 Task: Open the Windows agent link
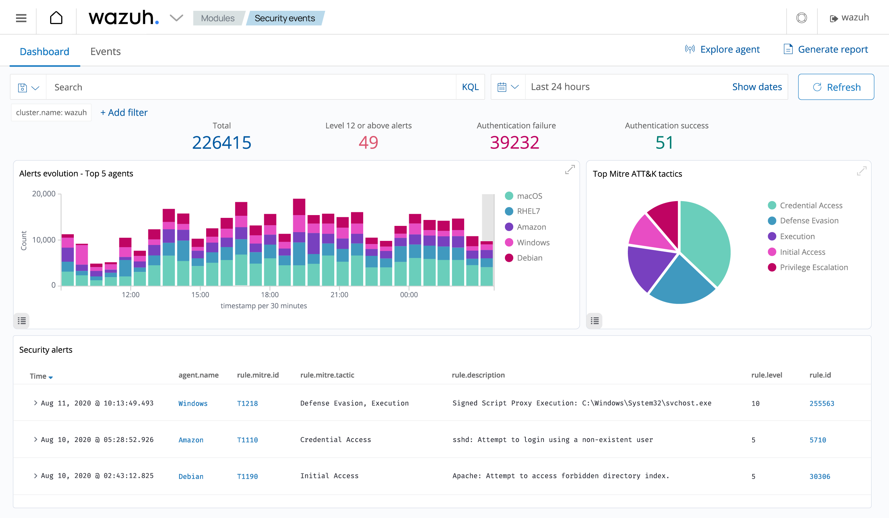193,404
